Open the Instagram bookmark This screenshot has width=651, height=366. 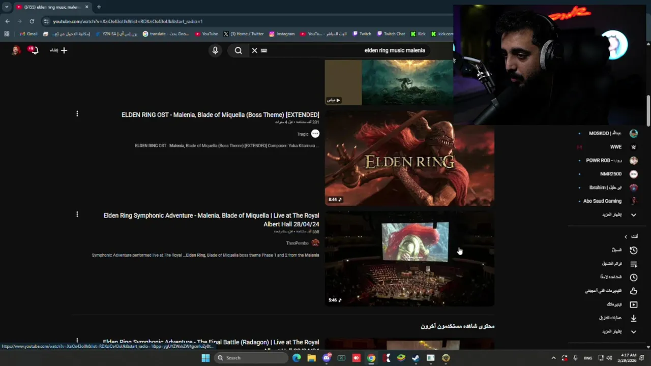[x=282, y=34]
